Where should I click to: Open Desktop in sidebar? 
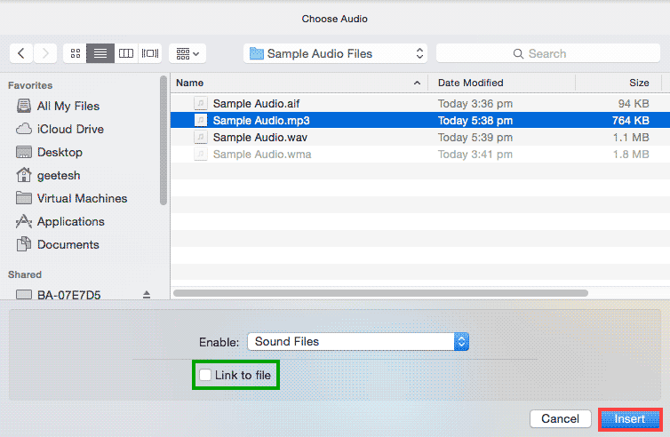click(60, 152)
